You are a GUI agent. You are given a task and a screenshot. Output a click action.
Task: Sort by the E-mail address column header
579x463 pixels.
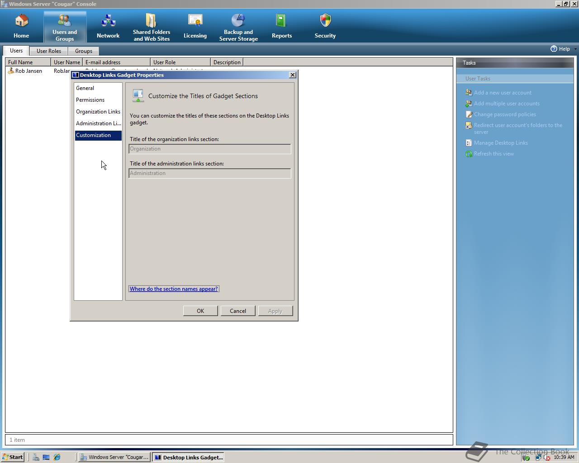click(116, 62)
